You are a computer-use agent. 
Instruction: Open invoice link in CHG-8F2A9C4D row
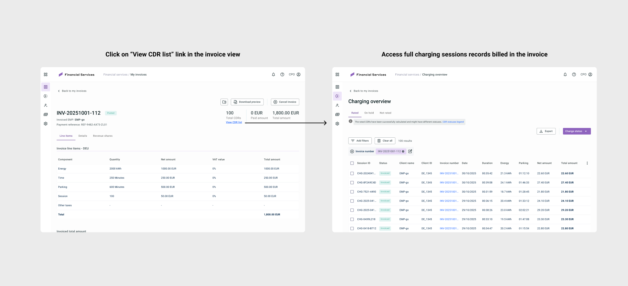(x=449, y=183)
